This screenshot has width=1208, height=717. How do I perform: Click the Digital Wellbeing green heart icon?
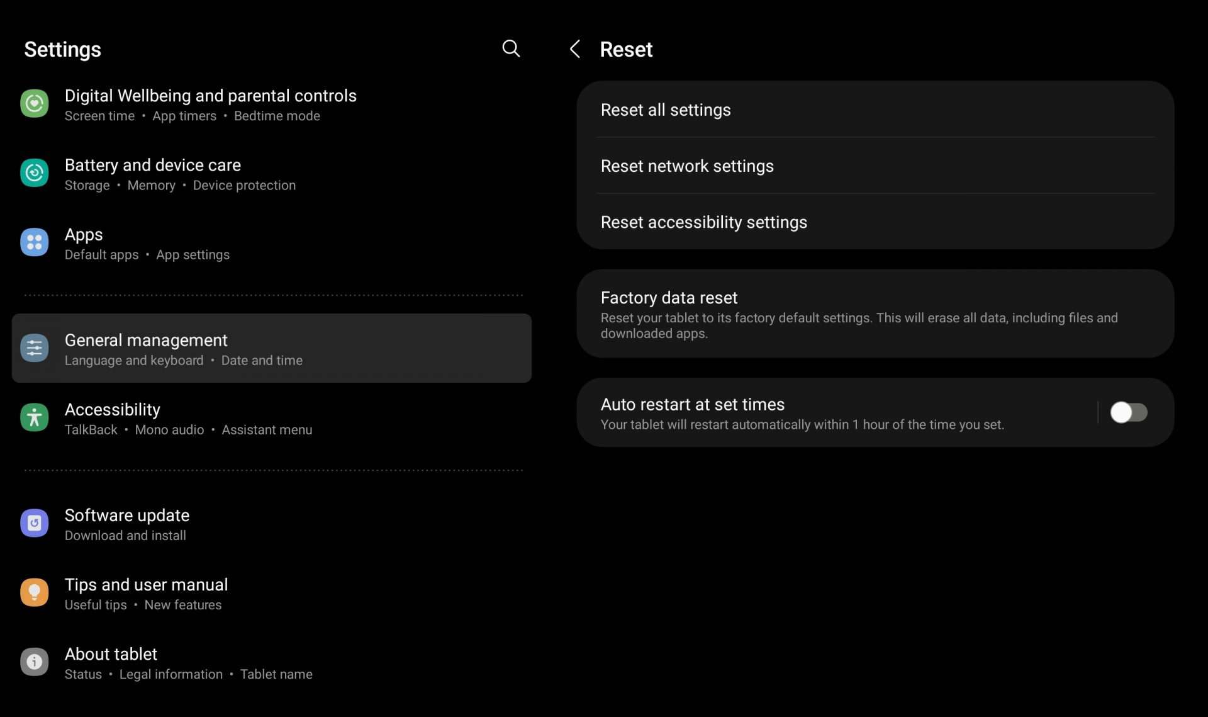point(34,104)
